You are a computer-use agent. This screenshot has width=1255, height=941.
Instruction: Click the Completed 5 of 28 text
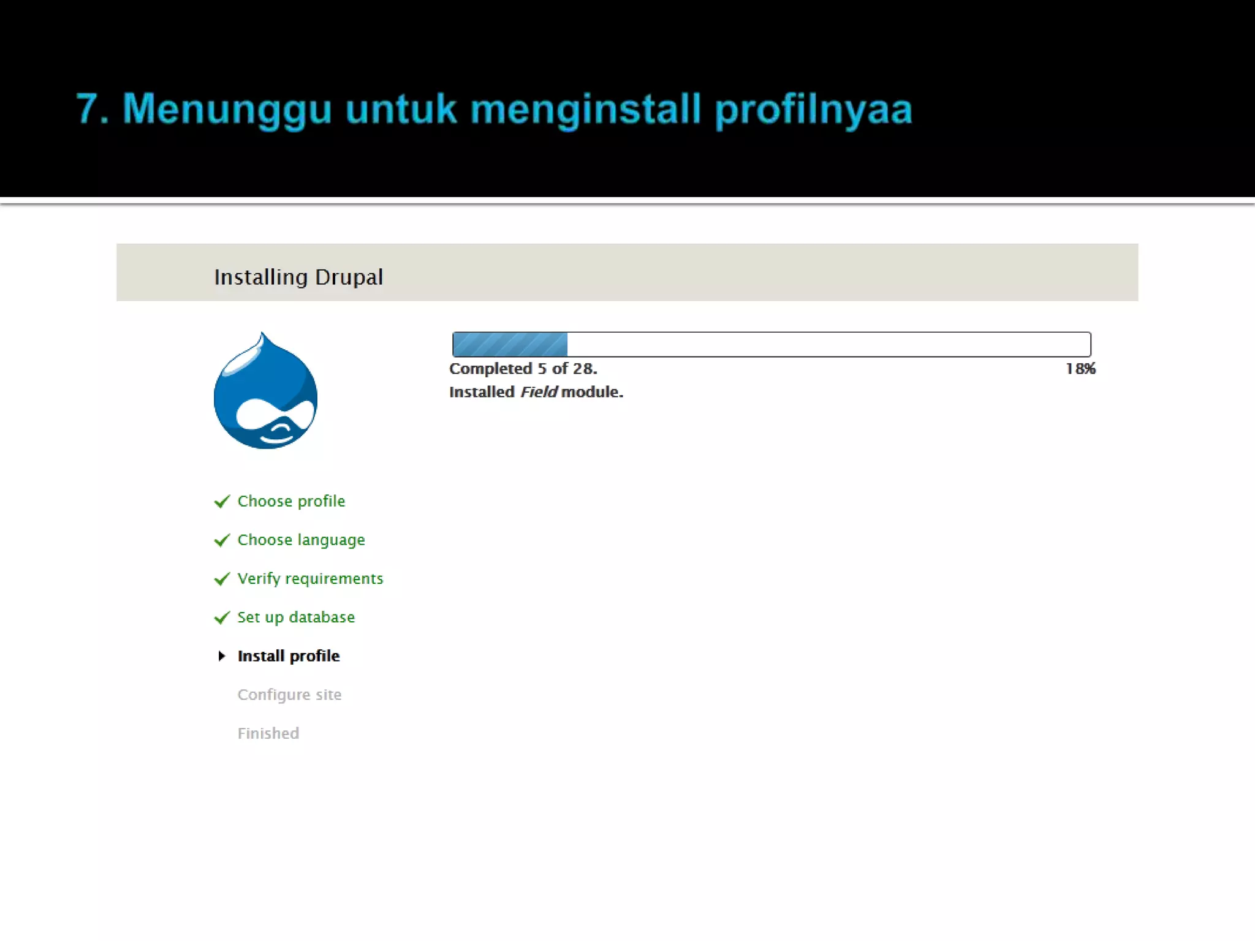[x=523, y=369]
